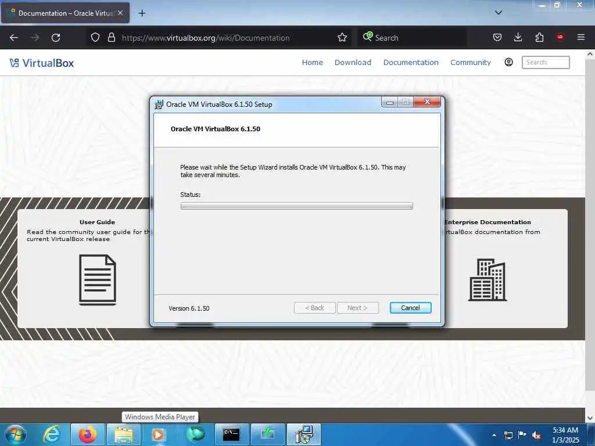Click Cancel in the setup wizard
Image resolution: width=595 pixels, height=446 pixels.
(411, 308)
